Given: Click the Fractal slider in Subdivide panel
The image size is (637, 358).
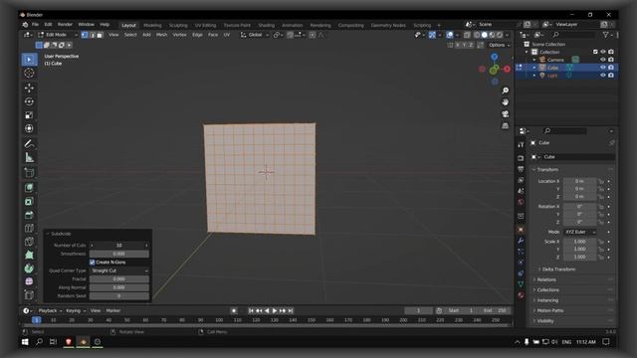Looking at the screenshot, I should 119,279.
